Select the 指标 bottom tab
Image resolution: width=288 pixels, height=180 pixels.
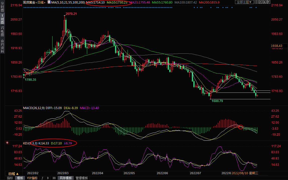click(10, 178)
